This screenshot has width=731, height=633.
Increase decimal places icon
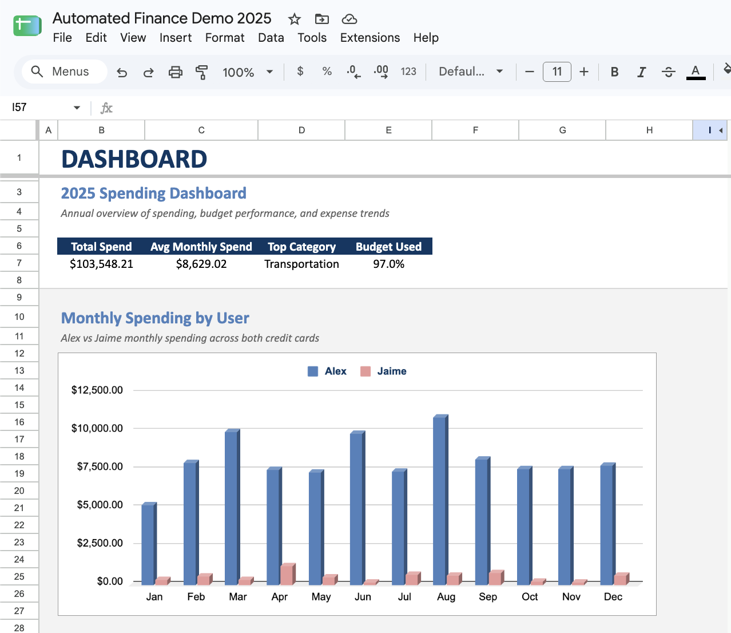(x=381, y=72)
